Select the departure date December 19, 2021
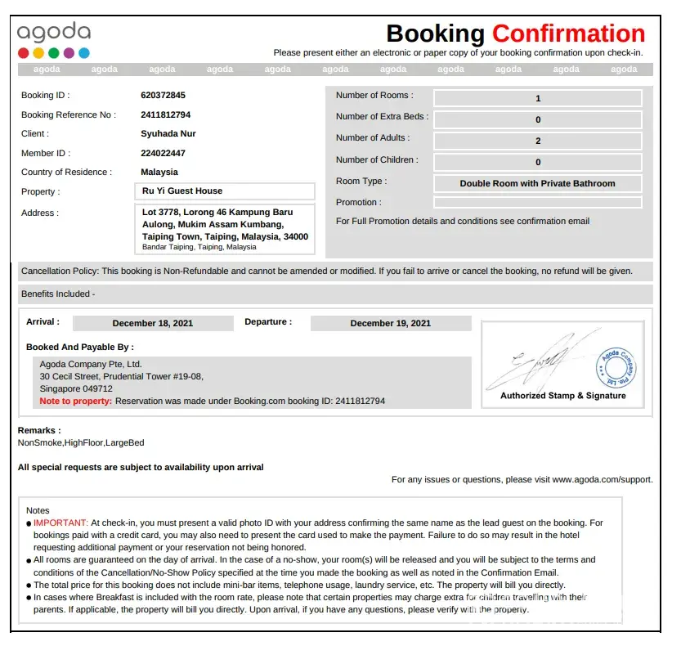 (x=390, y=323)
